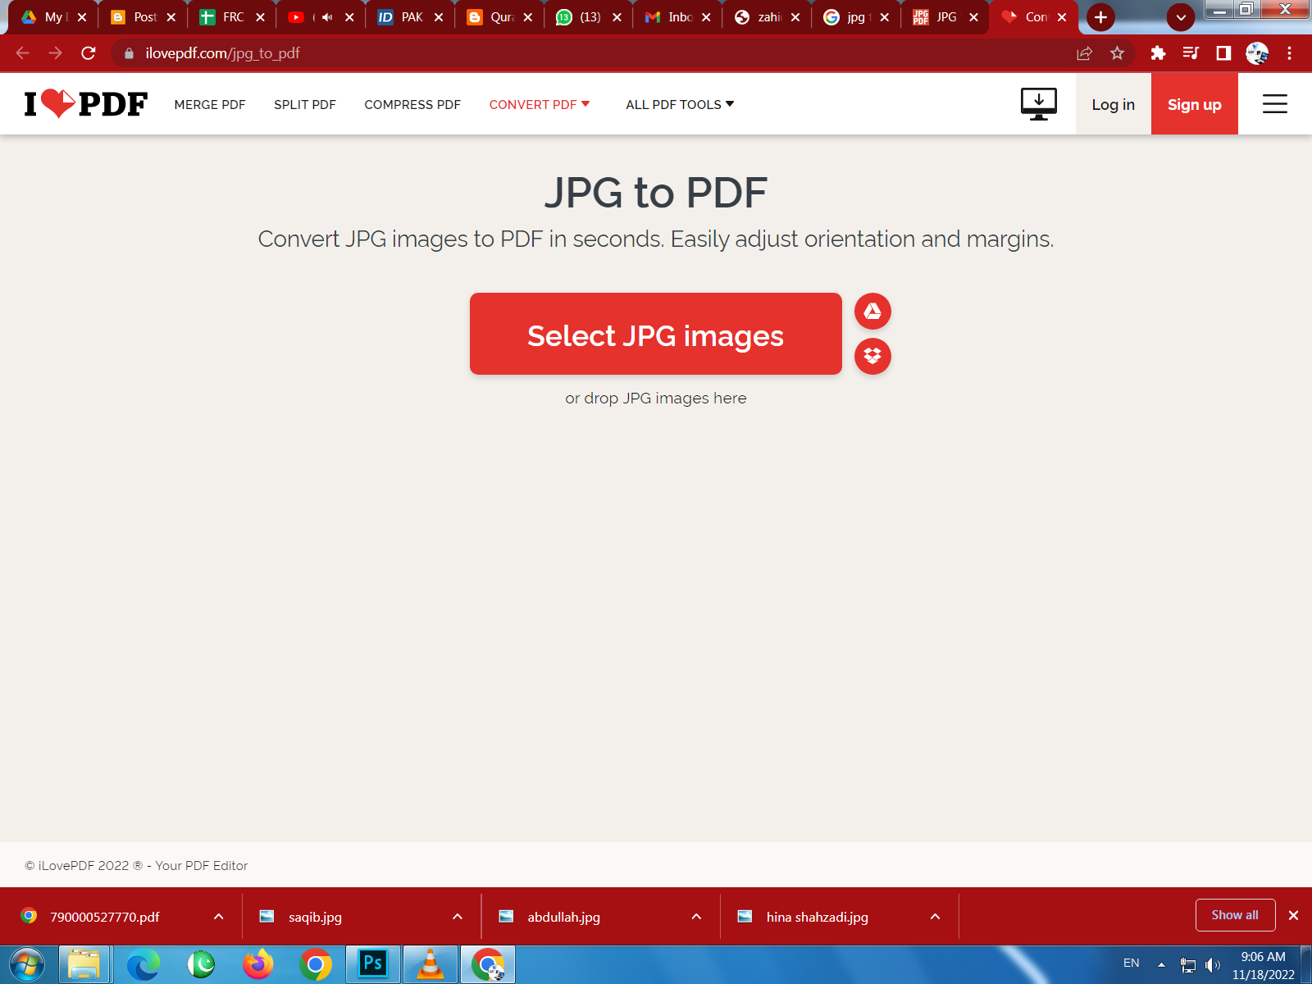
Task: Click Chrome icon in taskbar
Action: pos(316,964)
